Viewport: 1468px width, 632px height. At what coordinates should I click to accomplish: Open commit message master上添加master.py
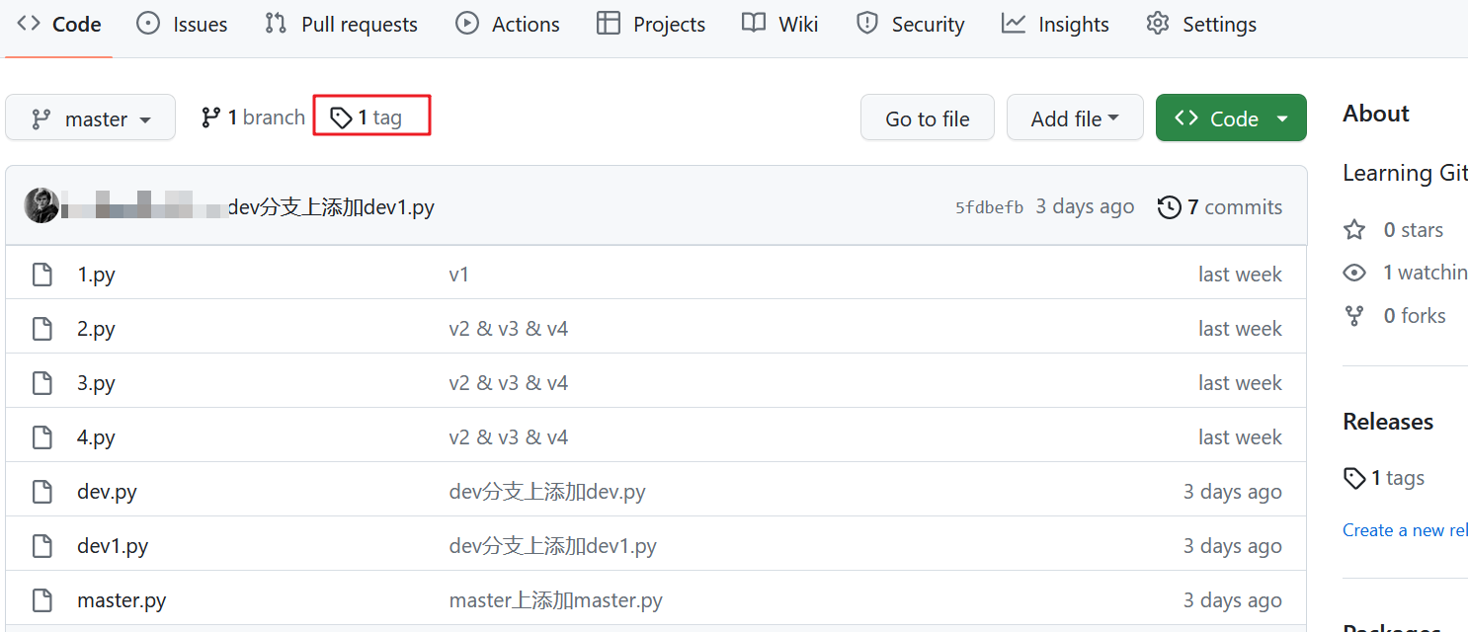click(x=556, y=600)
